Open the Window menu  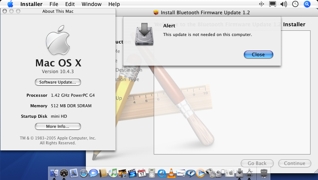coord(91,4)
